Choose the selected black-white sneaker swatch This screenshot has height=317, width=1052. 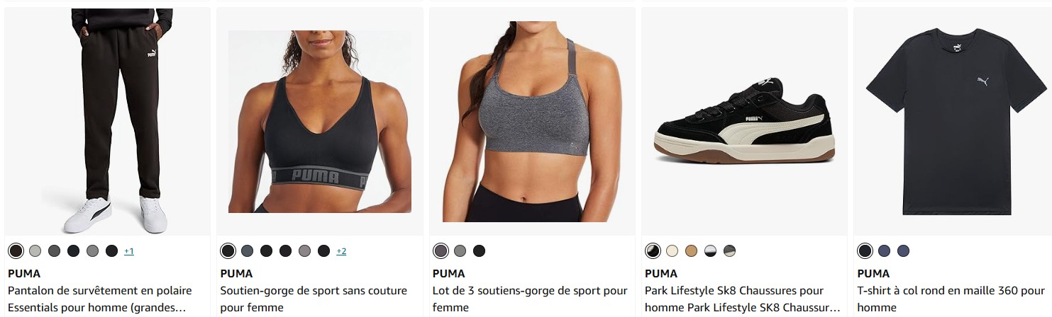[x=653, y=250]
